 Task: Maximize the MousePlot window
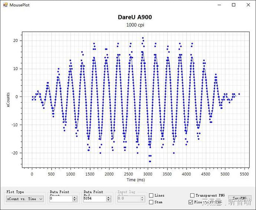[234, 5]
